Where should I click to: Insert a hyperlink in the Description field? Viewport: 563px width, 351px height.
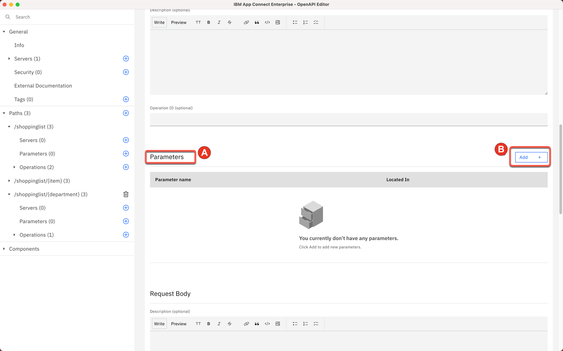pyautogui.click(x=246, y=22)
